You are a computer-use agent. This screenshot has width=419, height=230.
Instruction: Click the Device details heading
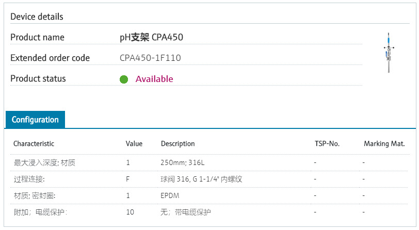[x=37, y=17]
